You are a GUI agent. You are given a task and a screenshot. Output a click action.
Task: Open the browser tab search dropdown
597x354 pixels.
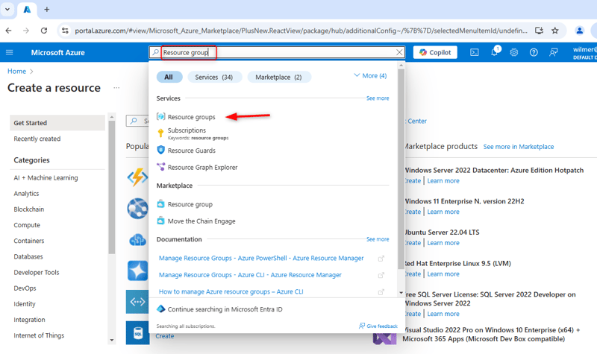pyautogui.click(x=7, y=10)
